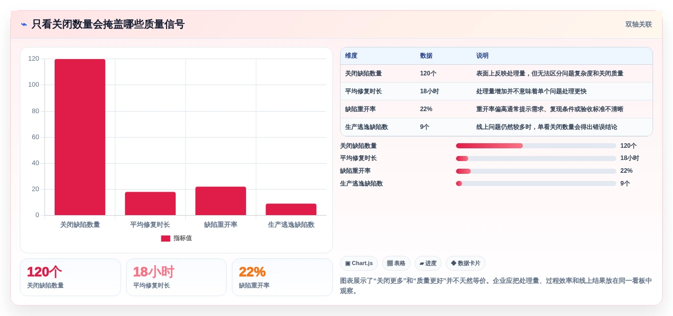Click the x-axis label 生产逃逸缺陷数
The height and width of the screenshot is (316, 673).
pyautogui.click(x=291, y=225)
